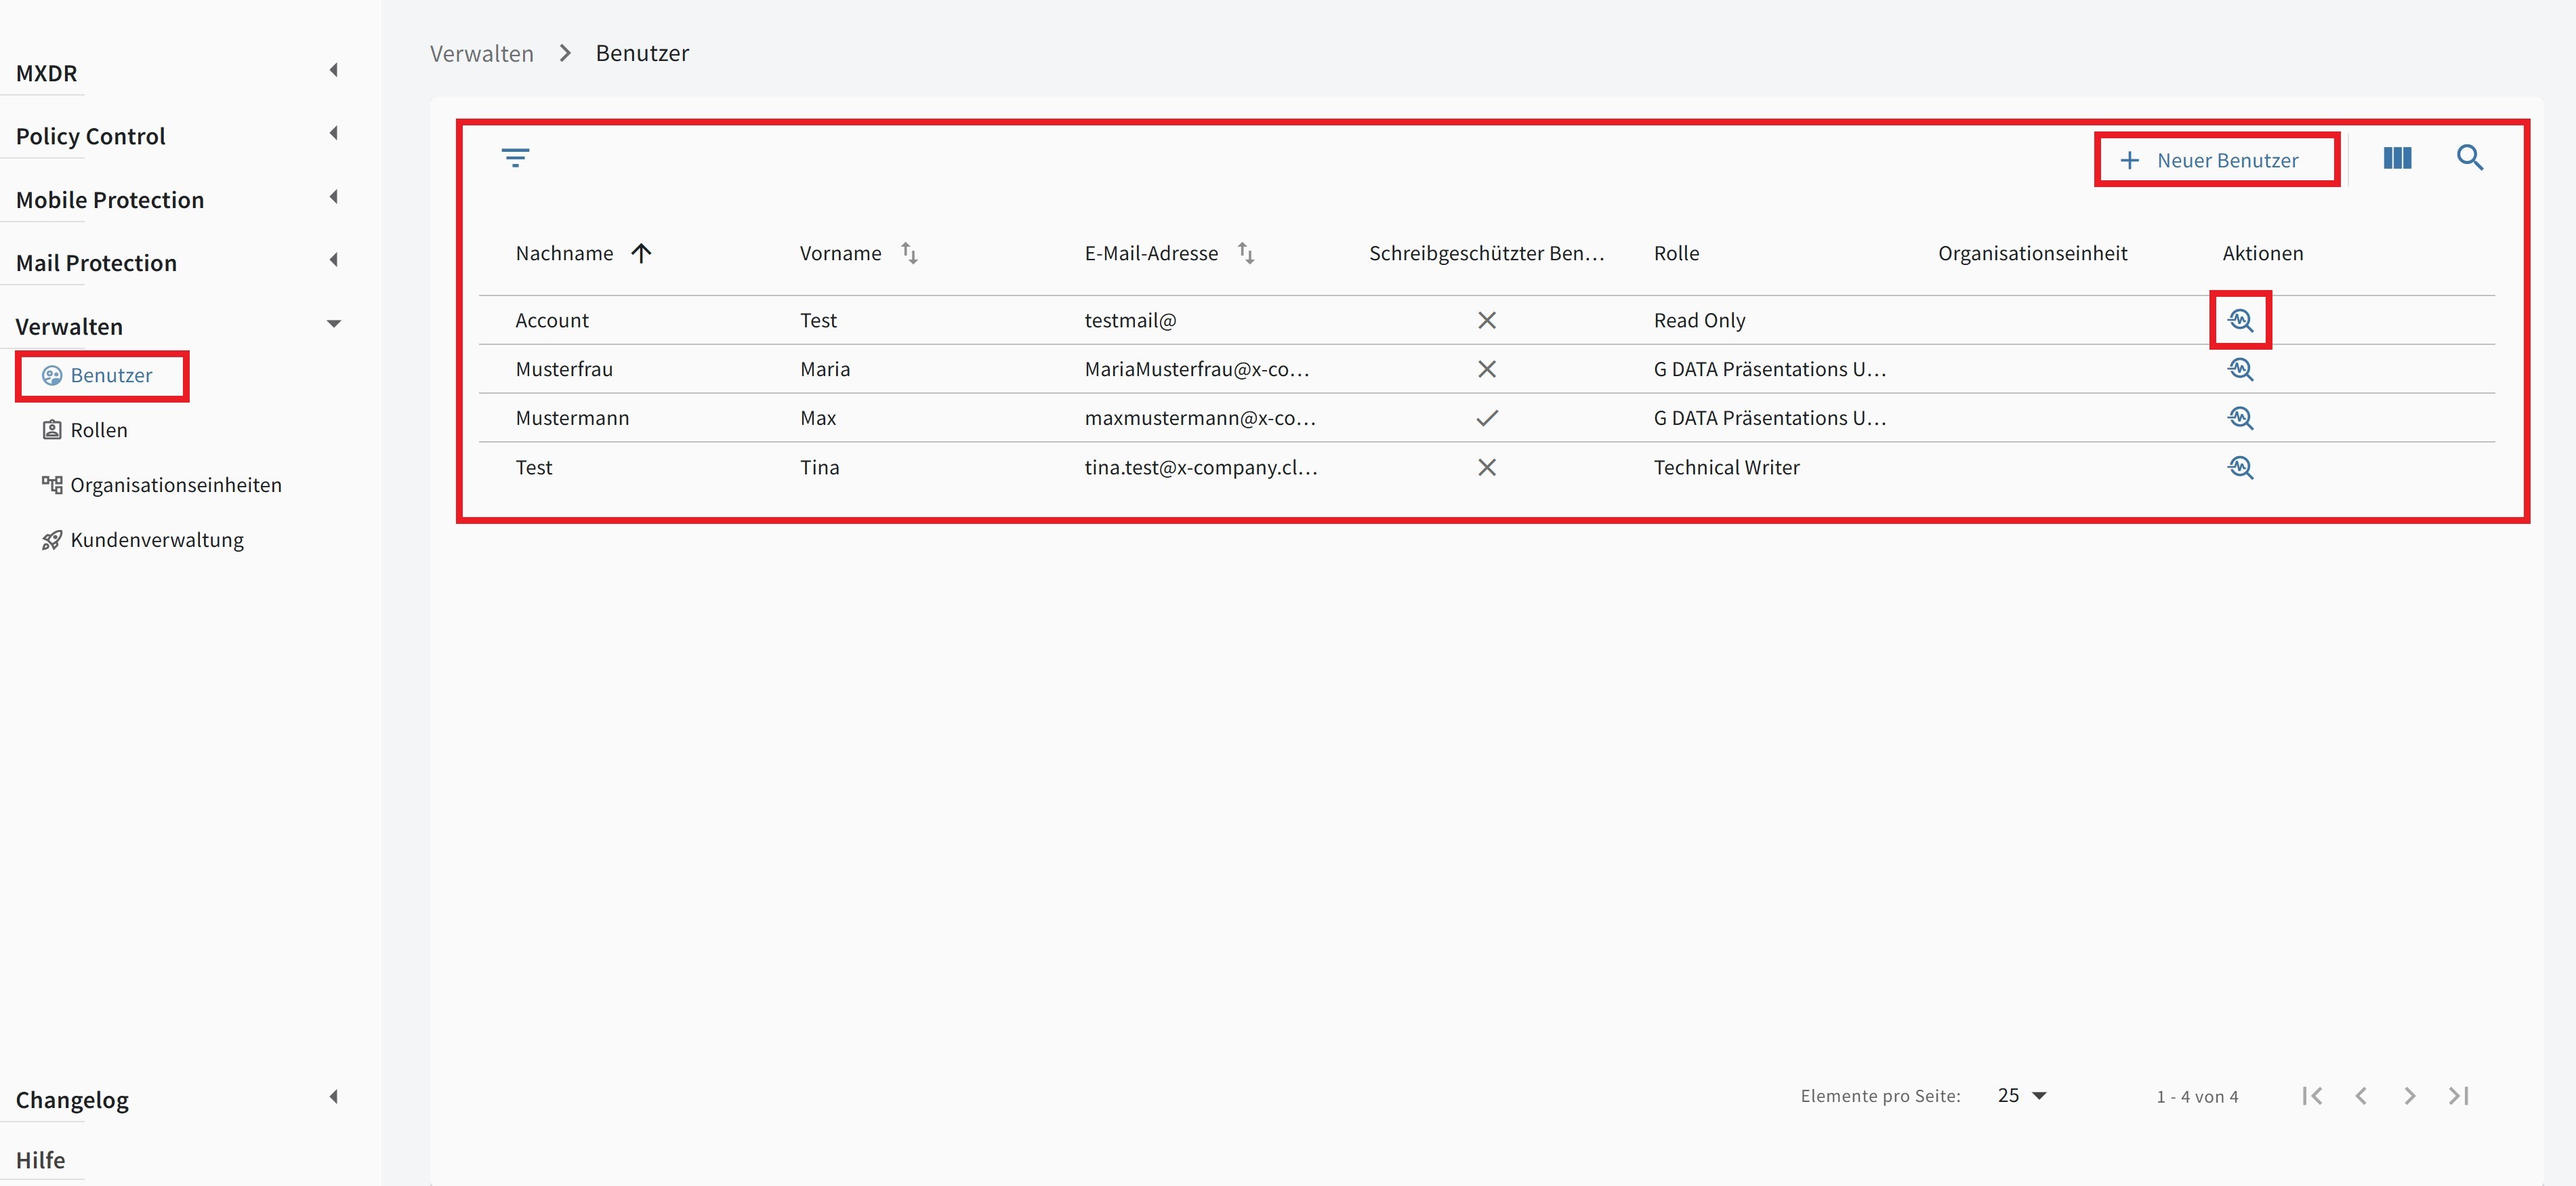This screenshot has width=2576, height=1186.
Task: Click the Neuer Benutzer button
Action: (x=2216, y=159)
